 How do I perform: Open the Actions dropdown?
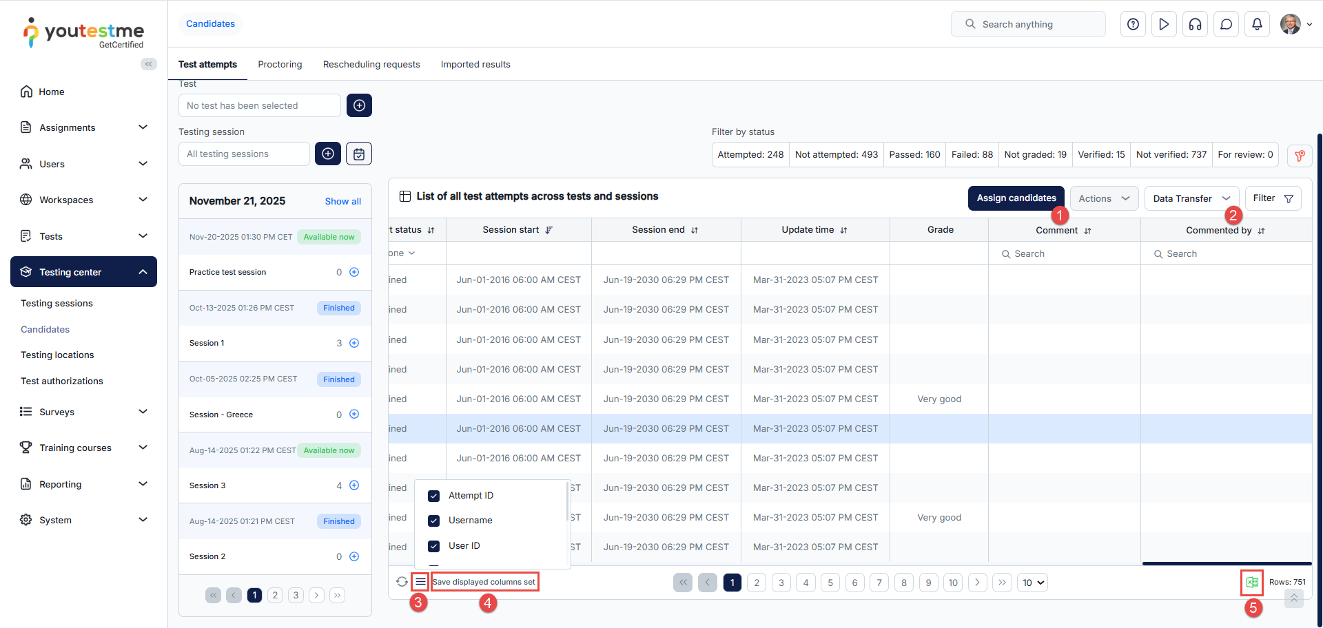(1104, 198)
